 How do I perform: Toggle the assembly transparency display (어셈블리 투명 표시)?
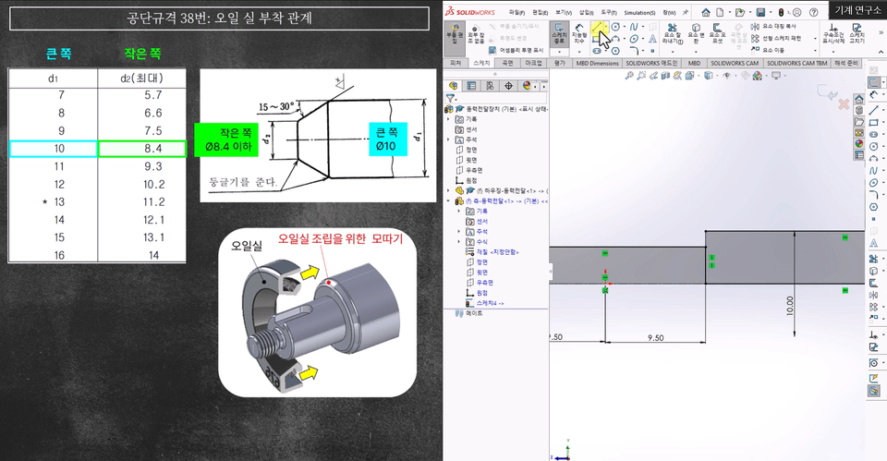[517, 50]
